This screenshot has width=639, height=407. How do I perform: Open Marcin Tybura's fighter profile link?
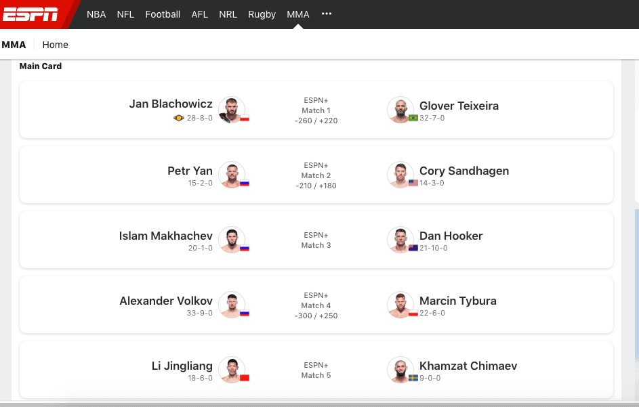pyautogui.click(x=458, y=301)
